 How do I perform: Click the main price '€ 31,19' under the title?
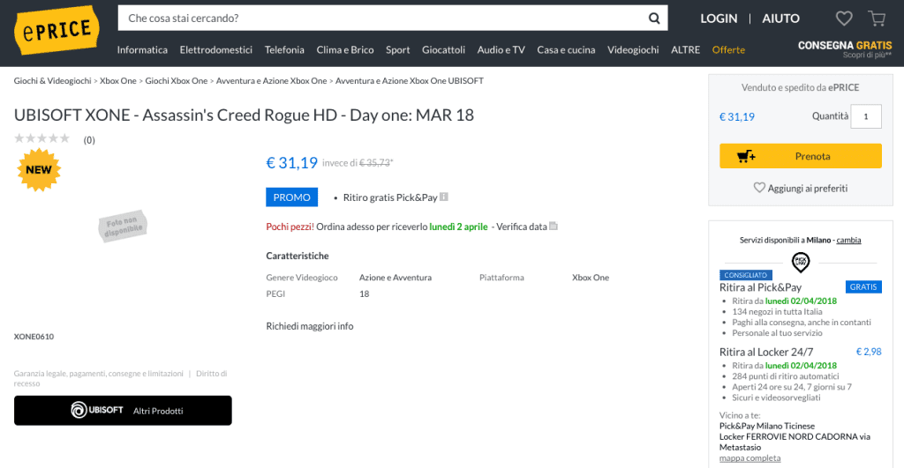[x=291, y=163]
